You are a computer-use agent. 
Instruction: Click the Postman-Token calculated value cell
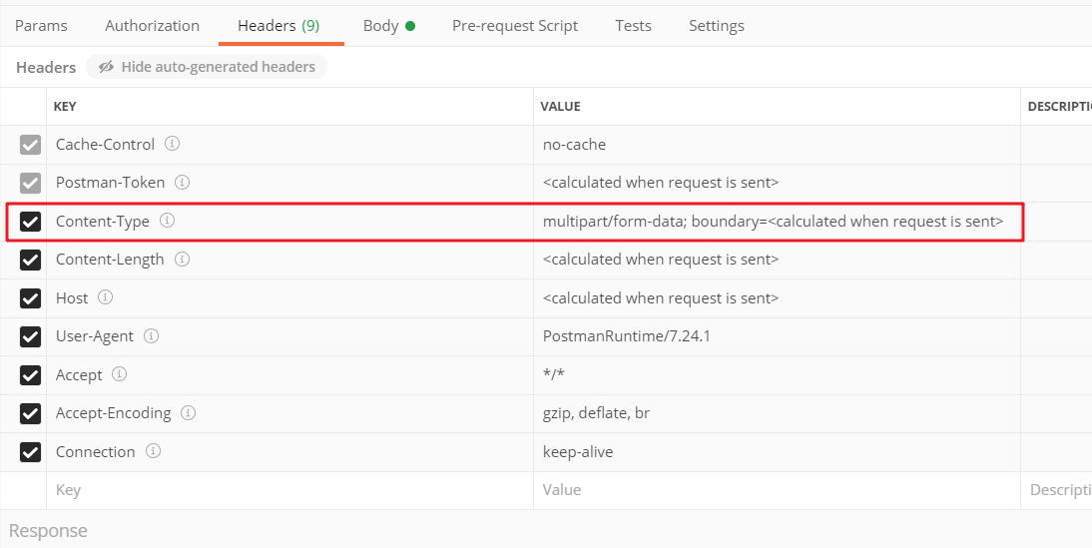(x=778, y=183)
